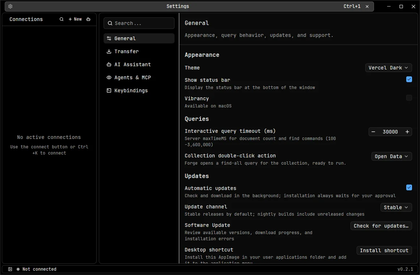Search connections using magnifier icon
This screenshot has height=275, width=420.
click(62, 19)
